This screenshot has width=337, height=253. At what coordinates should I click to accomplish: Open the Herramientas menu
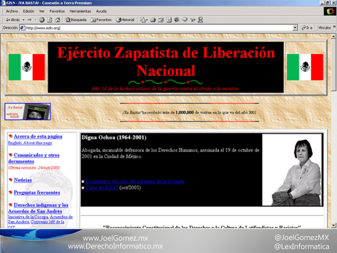[80, 11]
